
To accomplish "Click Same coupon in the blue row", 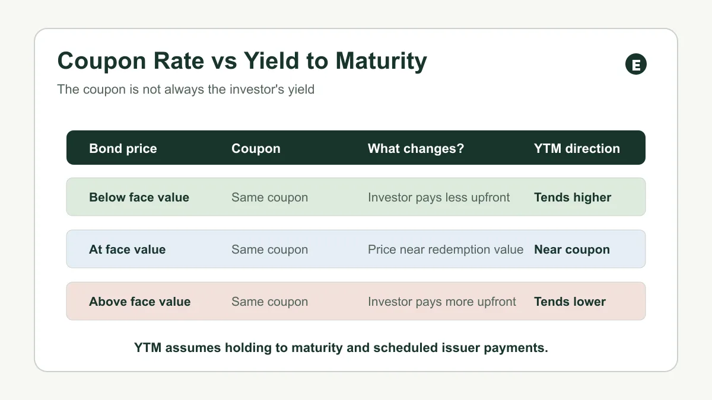I will 269,249.
